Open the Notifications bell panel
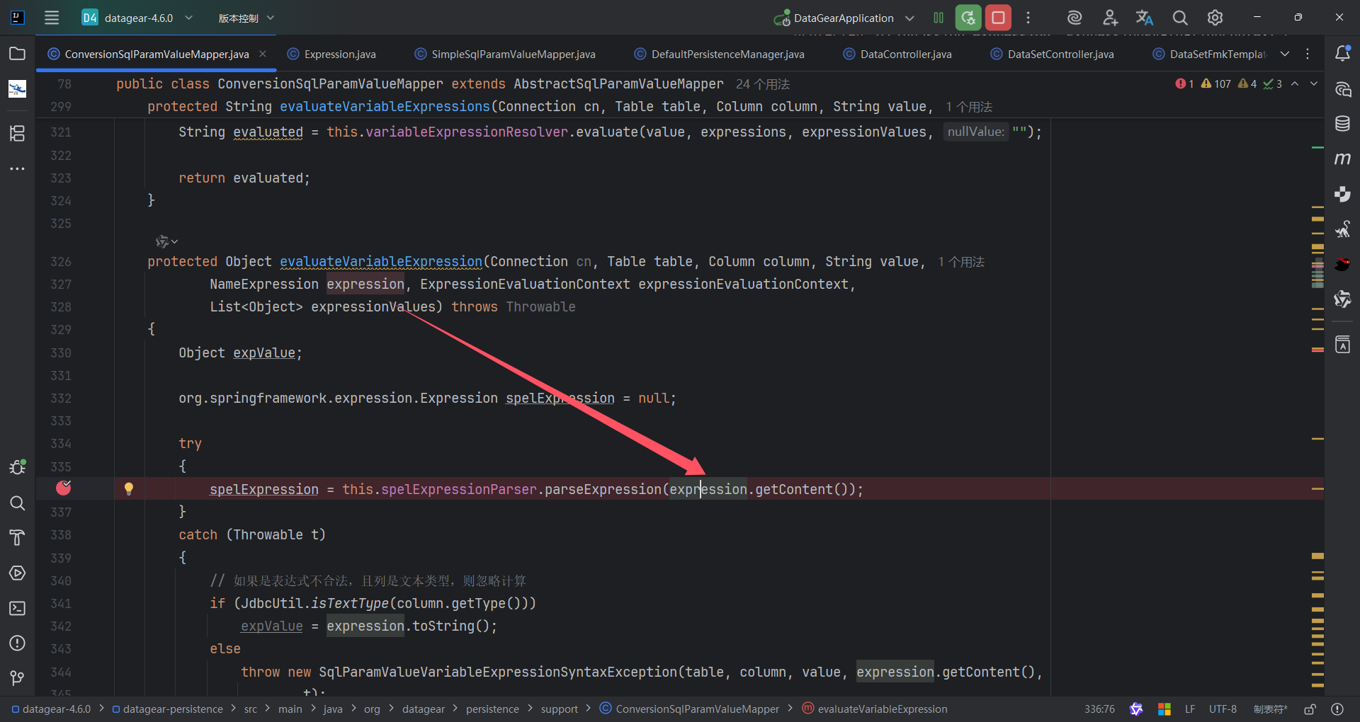Image resolution: width=1360 pixels, height=722 pixels. (x=1342, y=54)
